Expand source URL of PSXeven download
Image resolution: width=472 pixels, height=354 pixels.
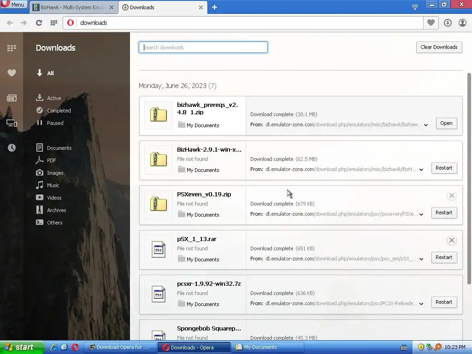pyautogui.click(x=421, y=214)
